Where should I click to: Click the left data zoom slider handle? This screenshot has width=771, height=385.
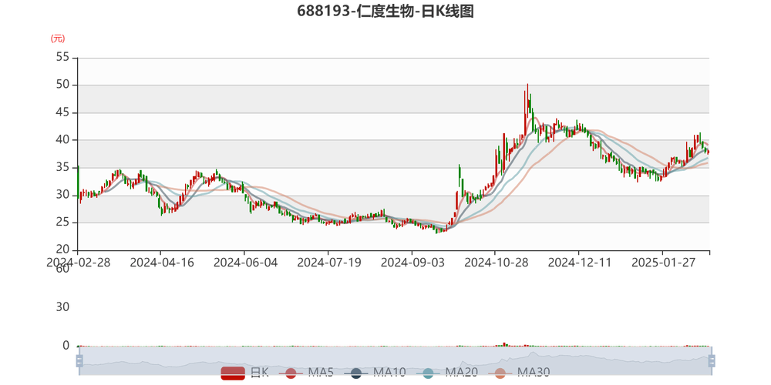[x=79, y=361]
